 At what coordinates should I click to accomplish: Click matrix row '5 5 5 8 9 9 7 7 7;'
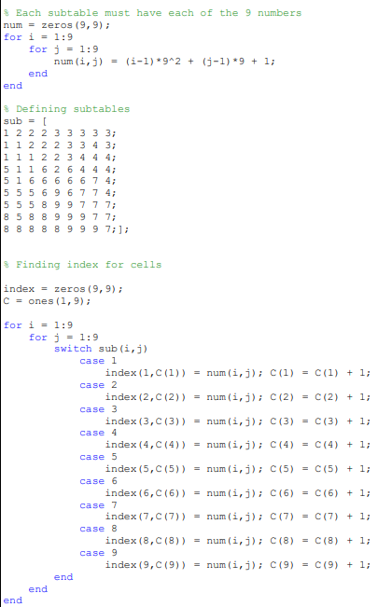60,204
